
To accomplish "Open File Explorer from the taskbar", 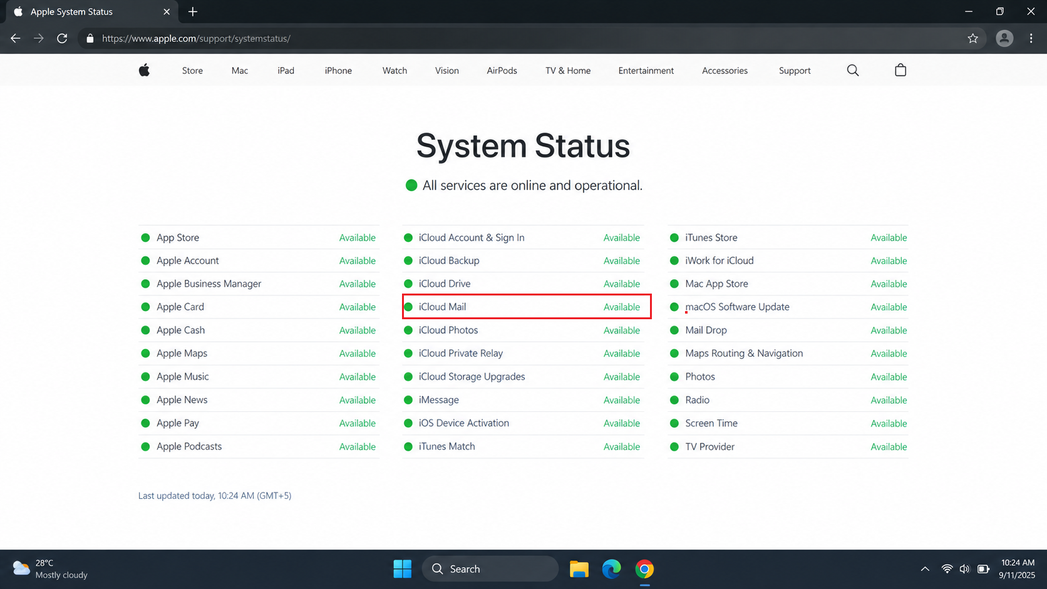I will point(579,569).
